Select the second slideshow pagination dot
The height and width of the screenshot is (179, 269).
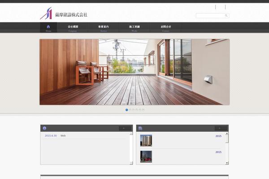pos(130,110)
